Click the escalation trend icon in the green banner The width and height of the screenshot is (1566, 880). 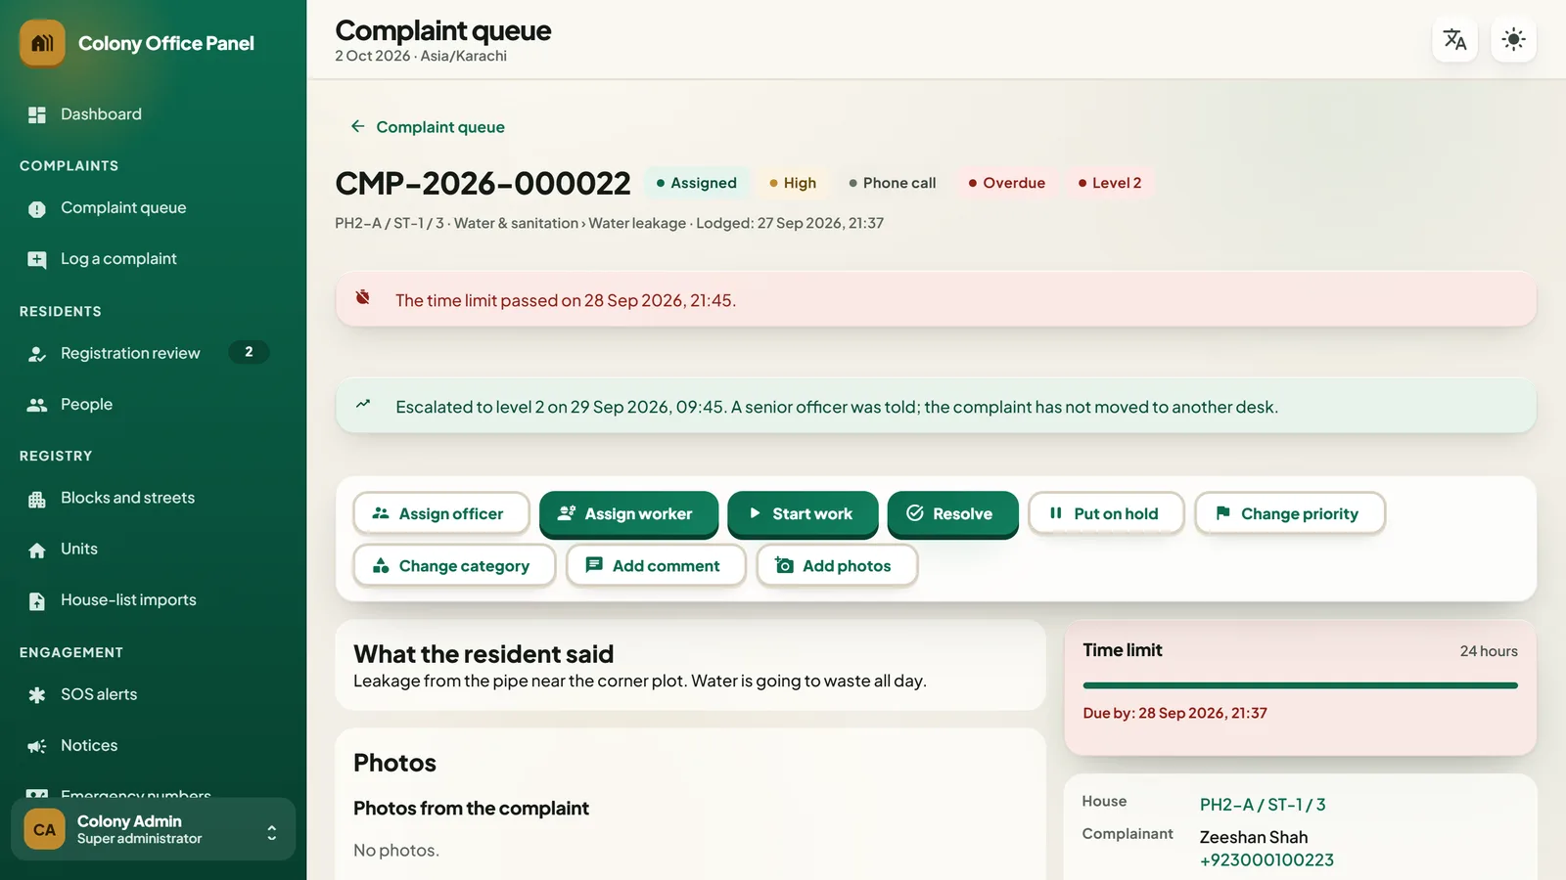363,404
